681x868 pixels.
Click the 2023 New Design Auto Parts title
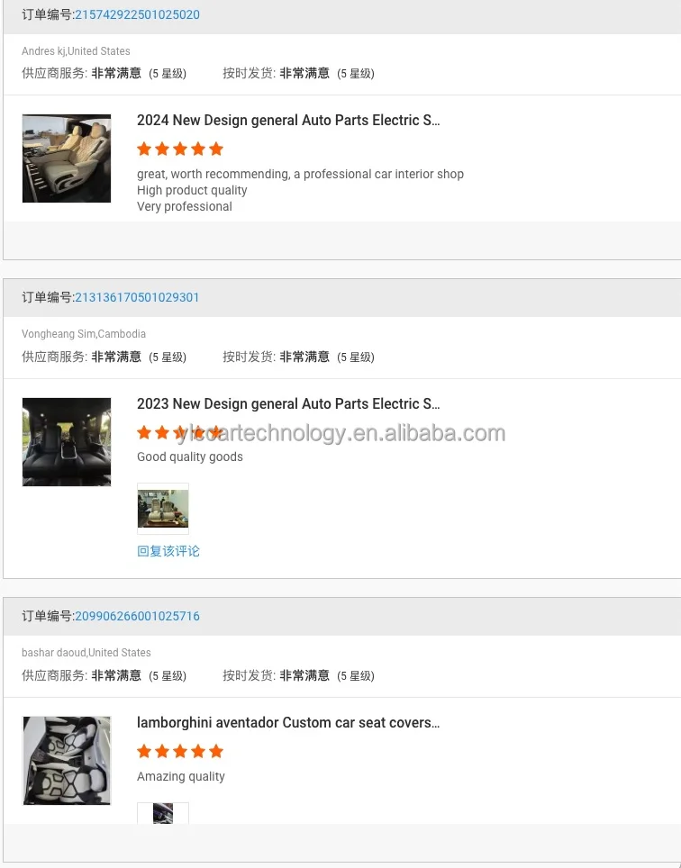point(288,404)
